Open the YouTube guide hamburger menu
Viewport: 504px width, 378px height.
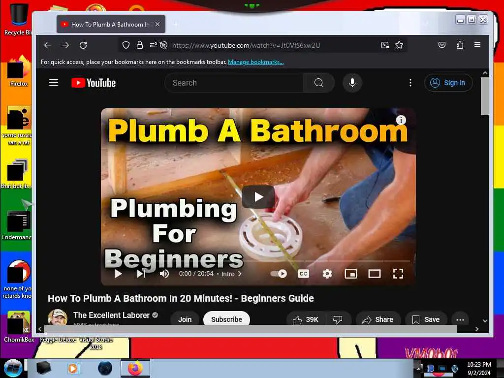pos(54,83)
